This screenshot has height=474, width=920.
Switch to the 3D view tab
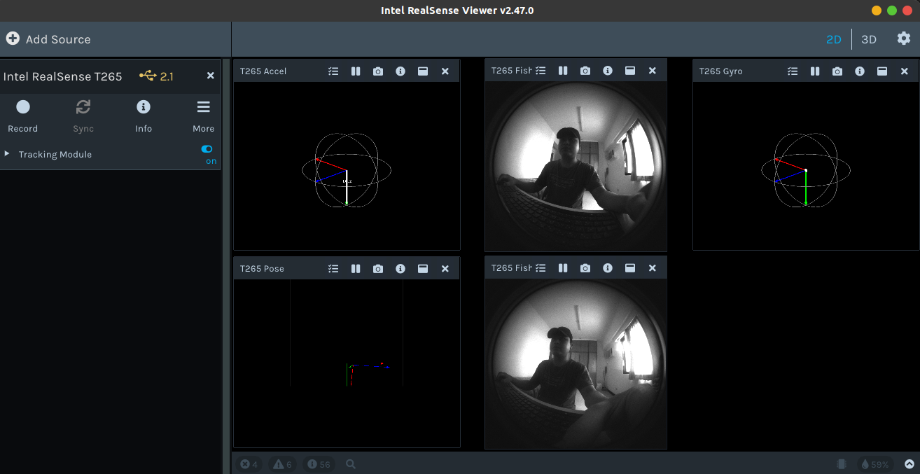pos(868,39)
